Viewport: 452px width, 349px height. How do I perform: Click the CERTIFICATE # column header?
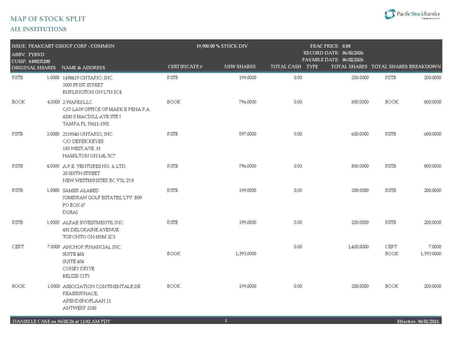(185, 67)
